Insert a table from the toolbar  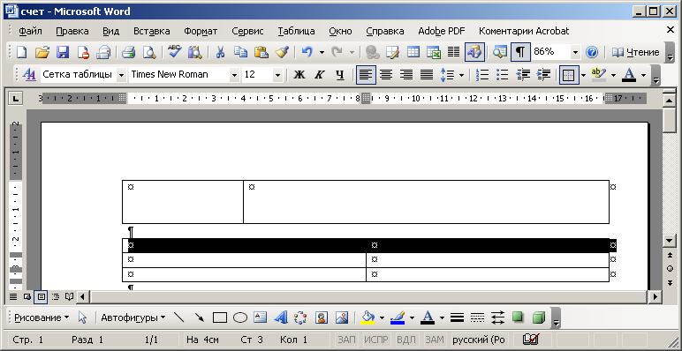[x=413, y=52]
